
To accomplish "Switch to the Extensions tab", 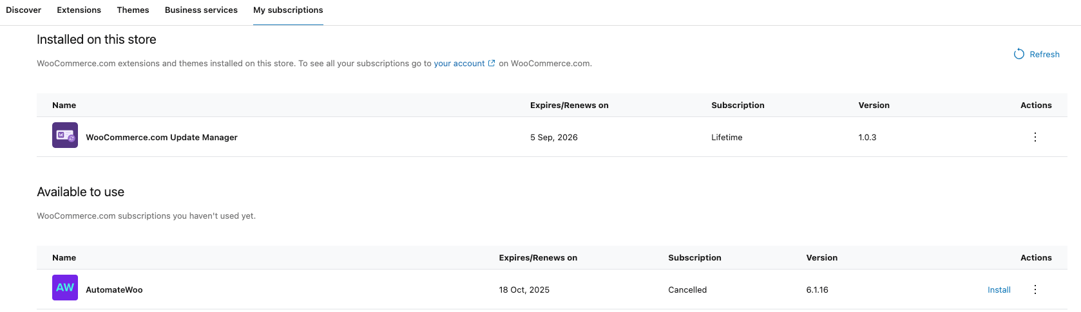I will point(79,10).
